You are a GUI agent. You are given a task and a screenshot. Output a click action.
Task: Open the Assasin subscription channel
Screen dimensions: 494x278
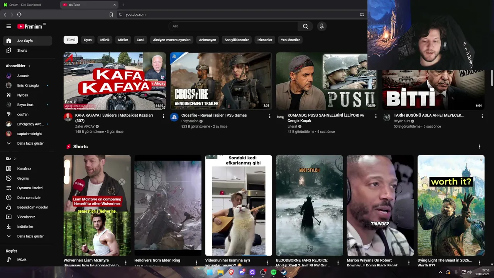pyautogui.click(x=27, y=76)
